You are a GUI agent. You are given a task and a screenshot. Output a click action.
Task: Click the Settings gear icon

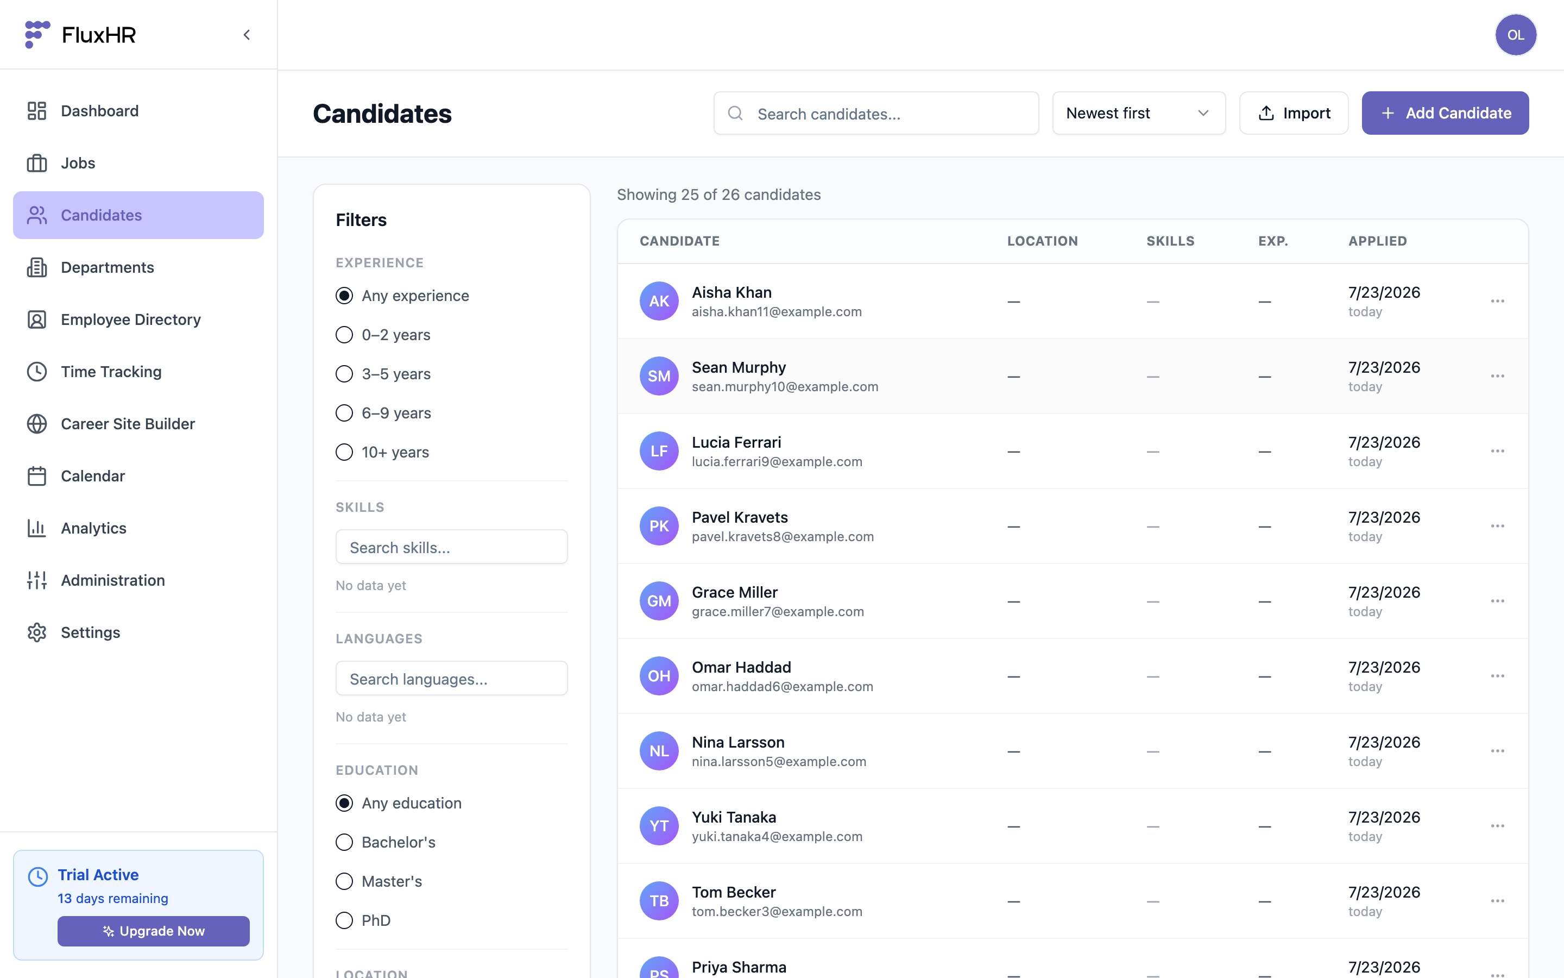[x=37, y=632]
